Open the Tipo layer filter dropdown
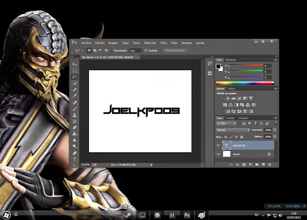This screenshot has height=220, width=307. (x=226, y=123)
